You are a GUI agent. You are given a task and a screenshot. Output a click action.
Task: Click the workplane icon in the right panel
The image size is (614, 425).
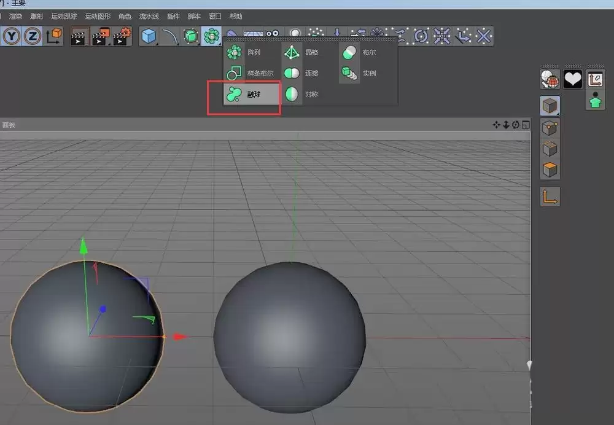[594, 78]
